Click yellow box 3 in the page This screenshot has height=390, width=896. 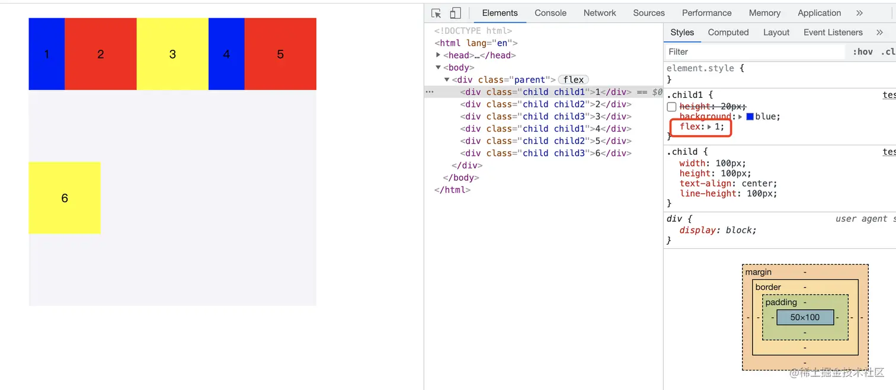point(172,54)
